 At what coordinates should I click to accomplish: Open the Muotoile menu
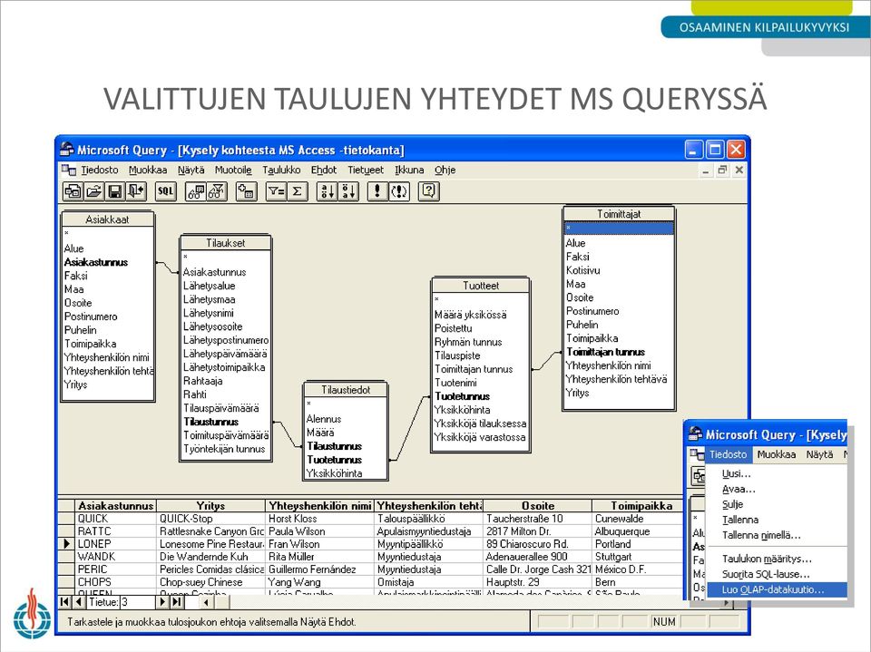233,170
